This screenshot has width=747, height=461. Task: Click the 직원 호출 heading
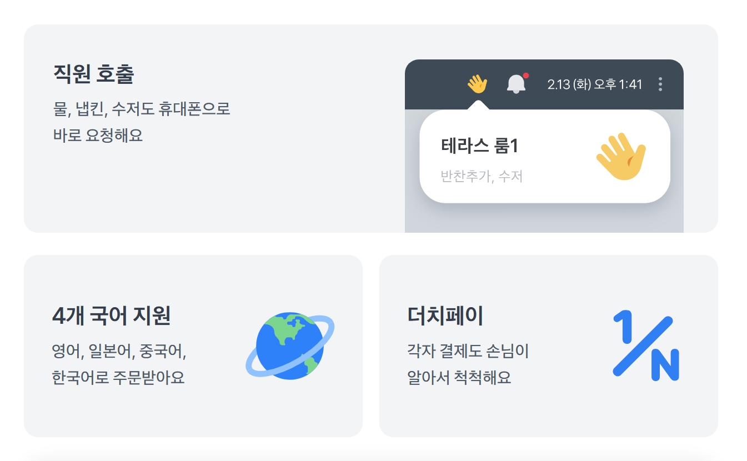tap(93, 74)
